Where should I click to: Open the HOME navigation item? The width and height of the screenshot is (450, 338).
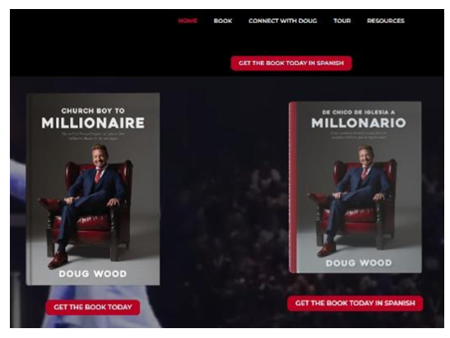pyautogui.click(x=188, y=21)
